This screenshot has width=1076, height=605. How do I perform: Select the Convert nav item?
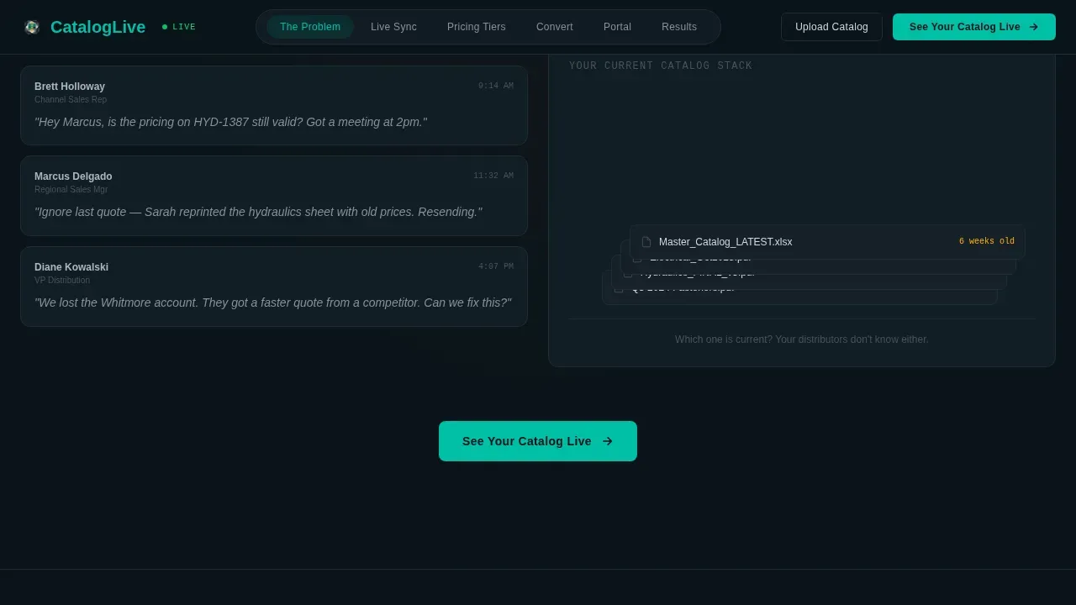(x=555, y=27)
